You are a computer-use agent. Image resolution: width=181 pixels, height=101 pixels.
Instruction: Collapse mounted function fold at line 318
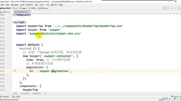tap(12, 49)
